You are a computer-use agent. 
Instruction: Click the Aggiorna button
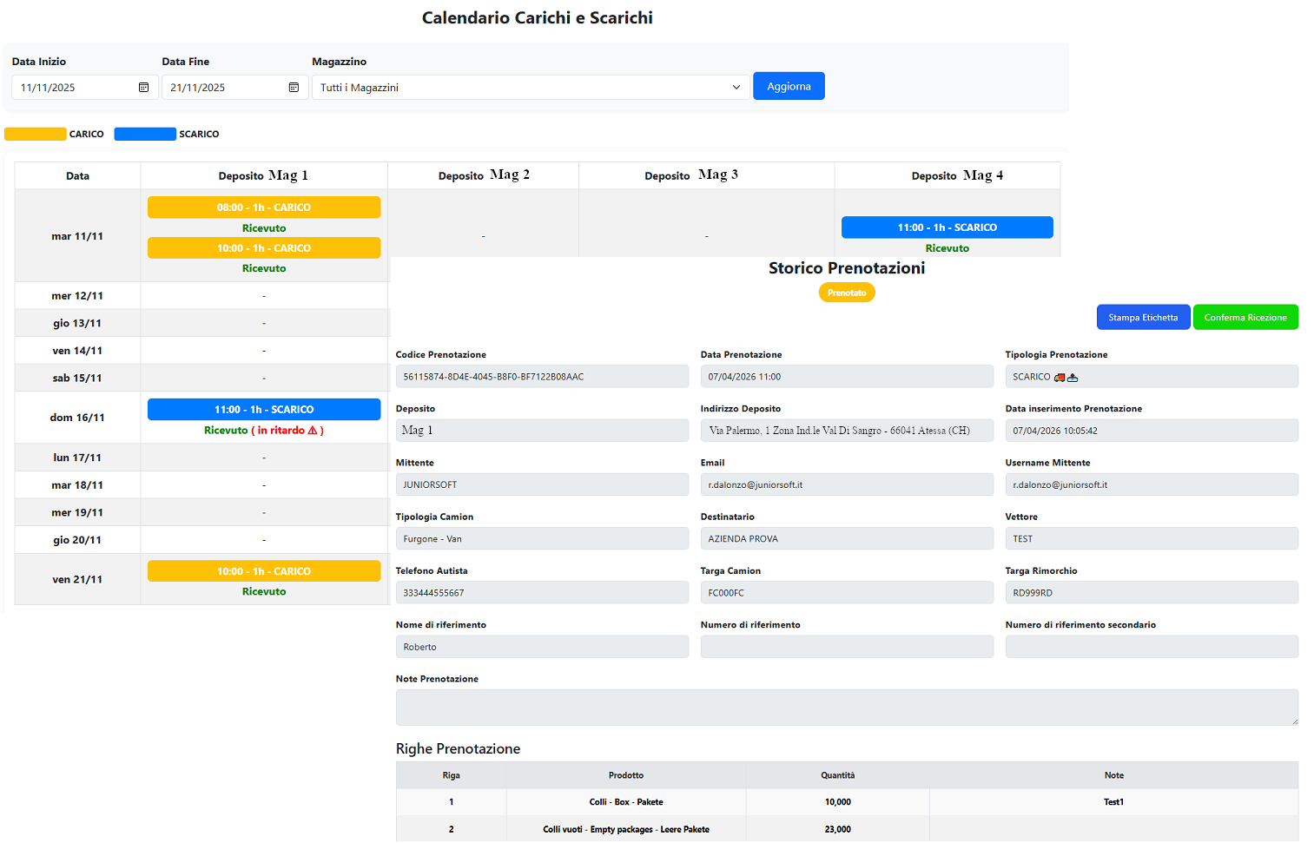[789, 86]
